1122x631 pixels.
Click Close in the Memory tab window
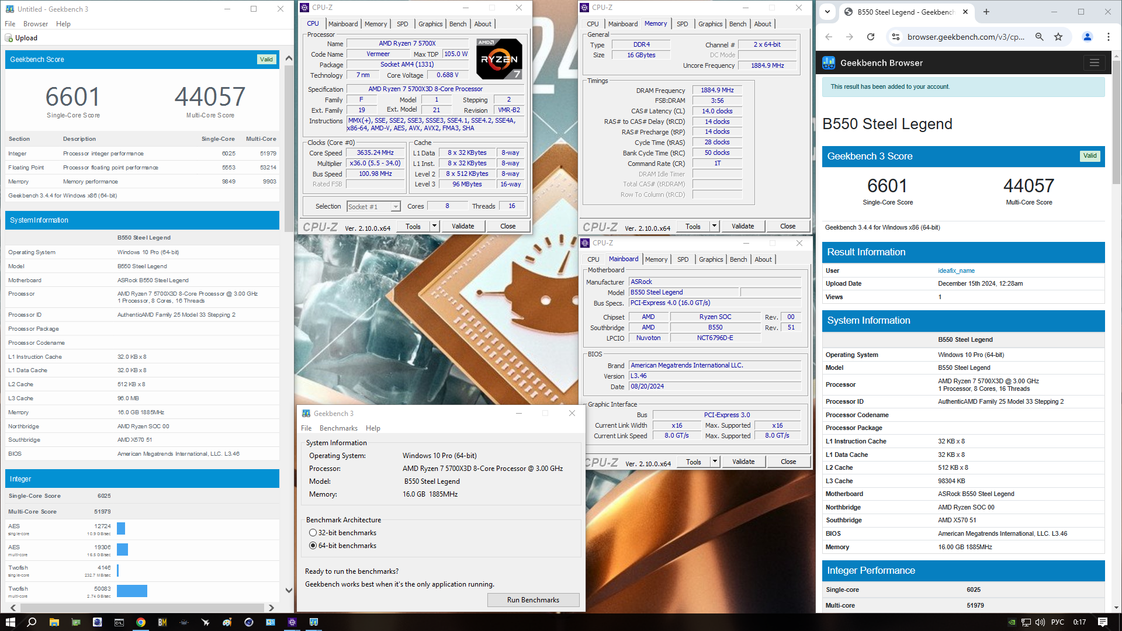(x=788, y=226)
